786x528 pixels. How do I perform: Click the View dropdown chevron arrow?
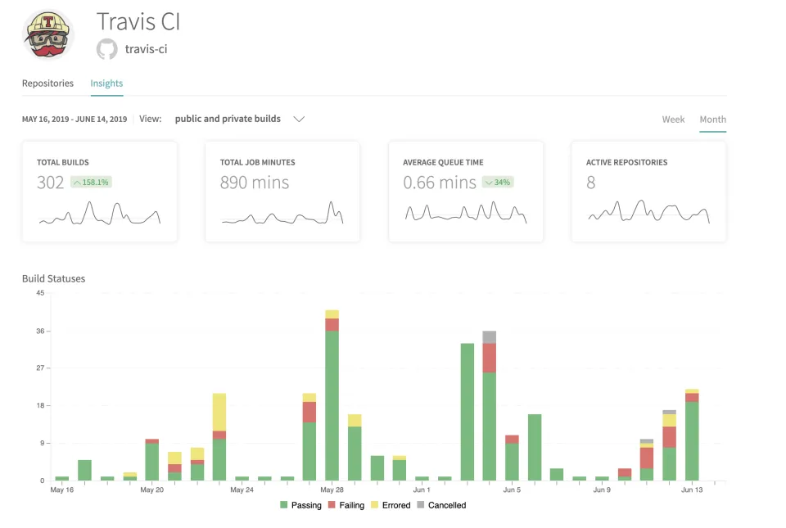pyautogui.click(x=299, y=120)
